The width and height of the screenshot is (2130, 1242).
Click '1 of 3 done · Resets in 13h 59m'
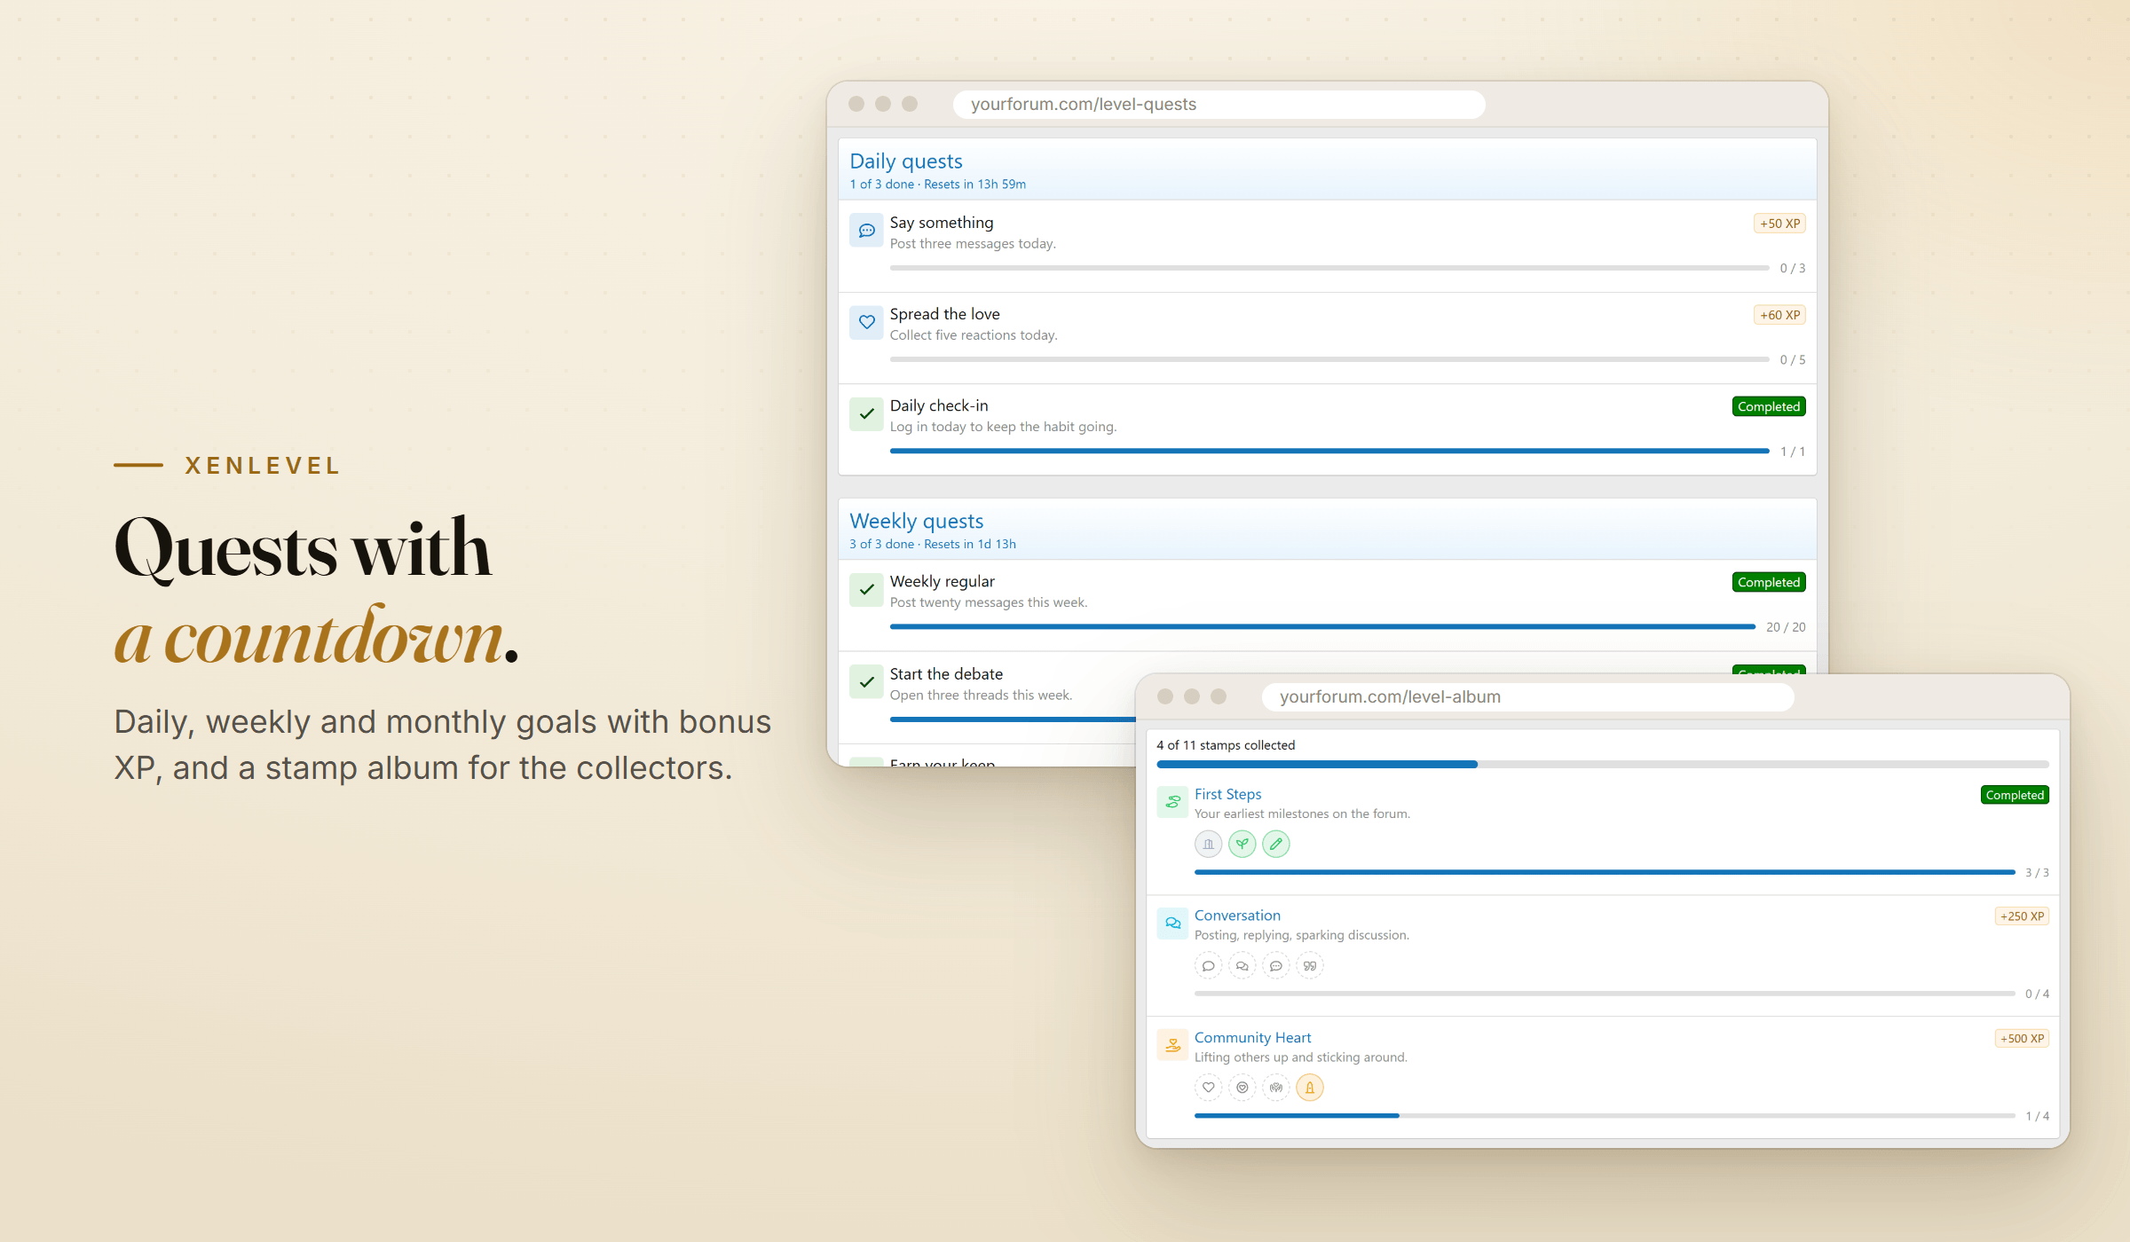coord(937,185)
